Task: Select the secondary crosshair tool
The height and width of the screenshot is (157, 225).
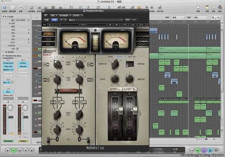Action: coord(218,18)
